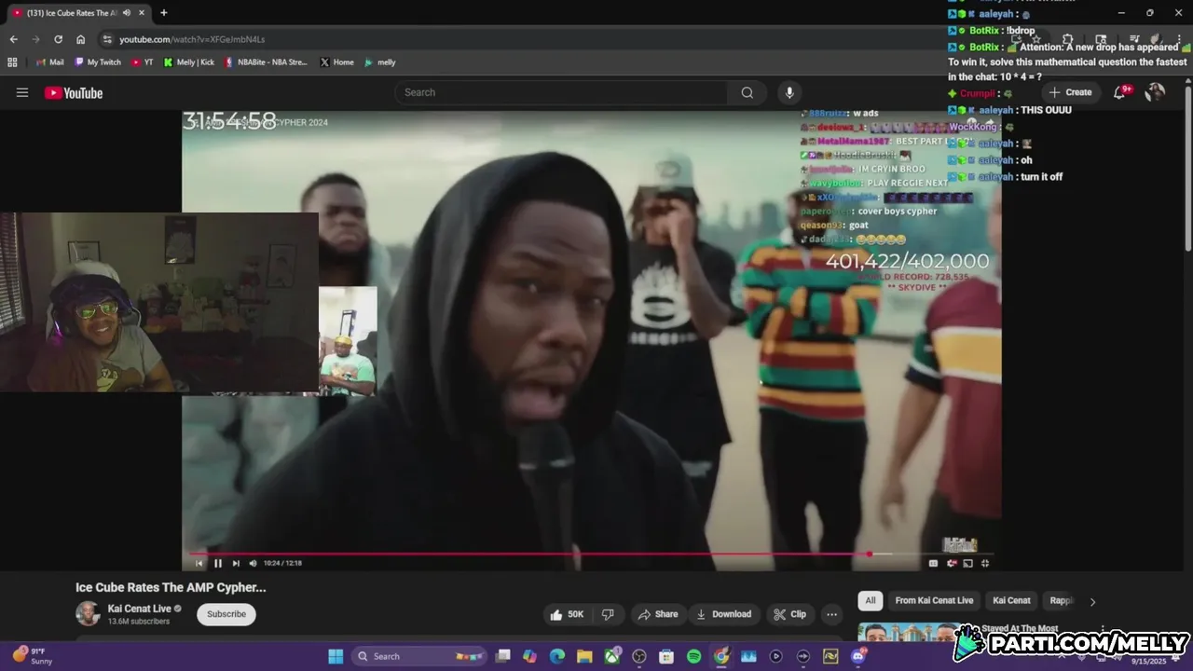Click the YouTube Create button
1193x671 pixels.
pos(1070,92)
